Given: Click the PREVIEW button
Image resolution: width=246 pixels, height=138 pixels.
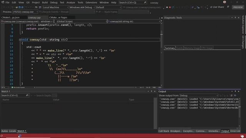Looking at the screenshot, I should point(238,7).
